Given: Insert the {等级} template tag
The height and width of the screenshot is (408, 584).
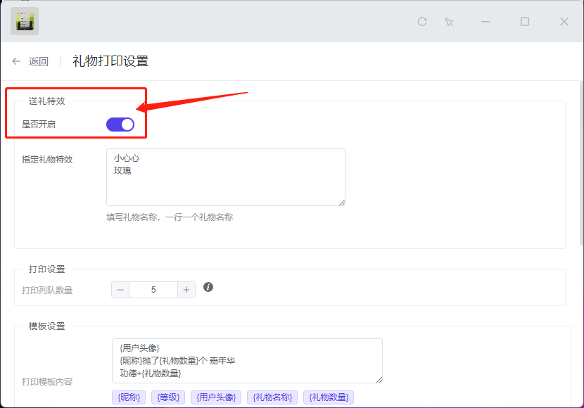Looking at the screenshot, I should 168,397.
